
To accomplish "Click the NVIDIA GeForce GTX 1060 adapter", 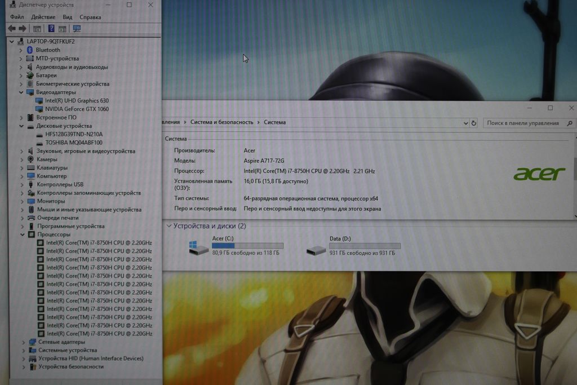I will [77, 109].
